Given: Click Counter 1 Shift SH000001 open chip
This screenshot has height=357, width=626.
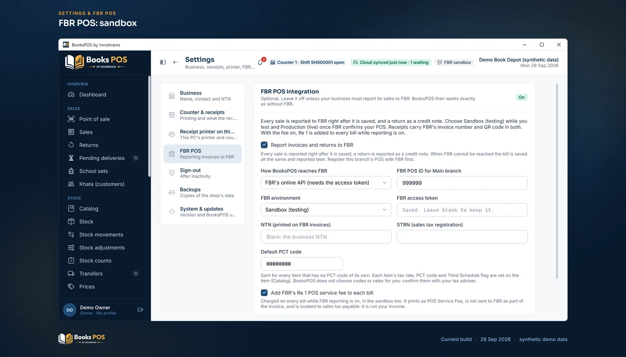Looking at the screenshot, I should [307, 62].
